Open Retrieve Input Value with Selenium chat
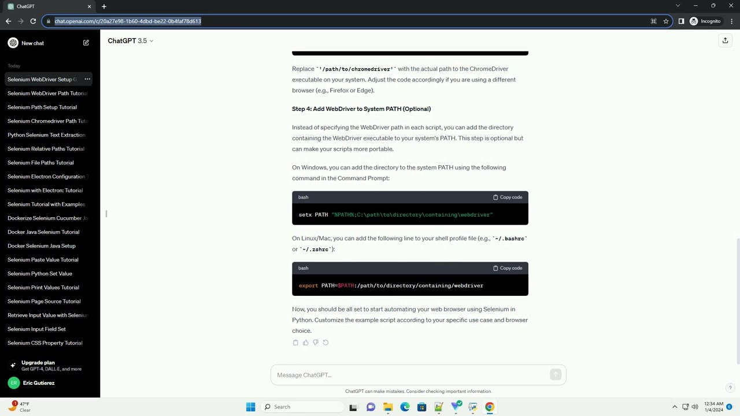740x416 pixels. point(47,315)
